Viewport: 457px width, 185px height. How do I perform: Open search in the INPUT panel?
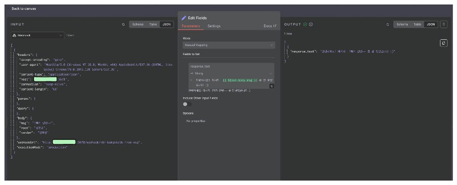coord(123,25)
